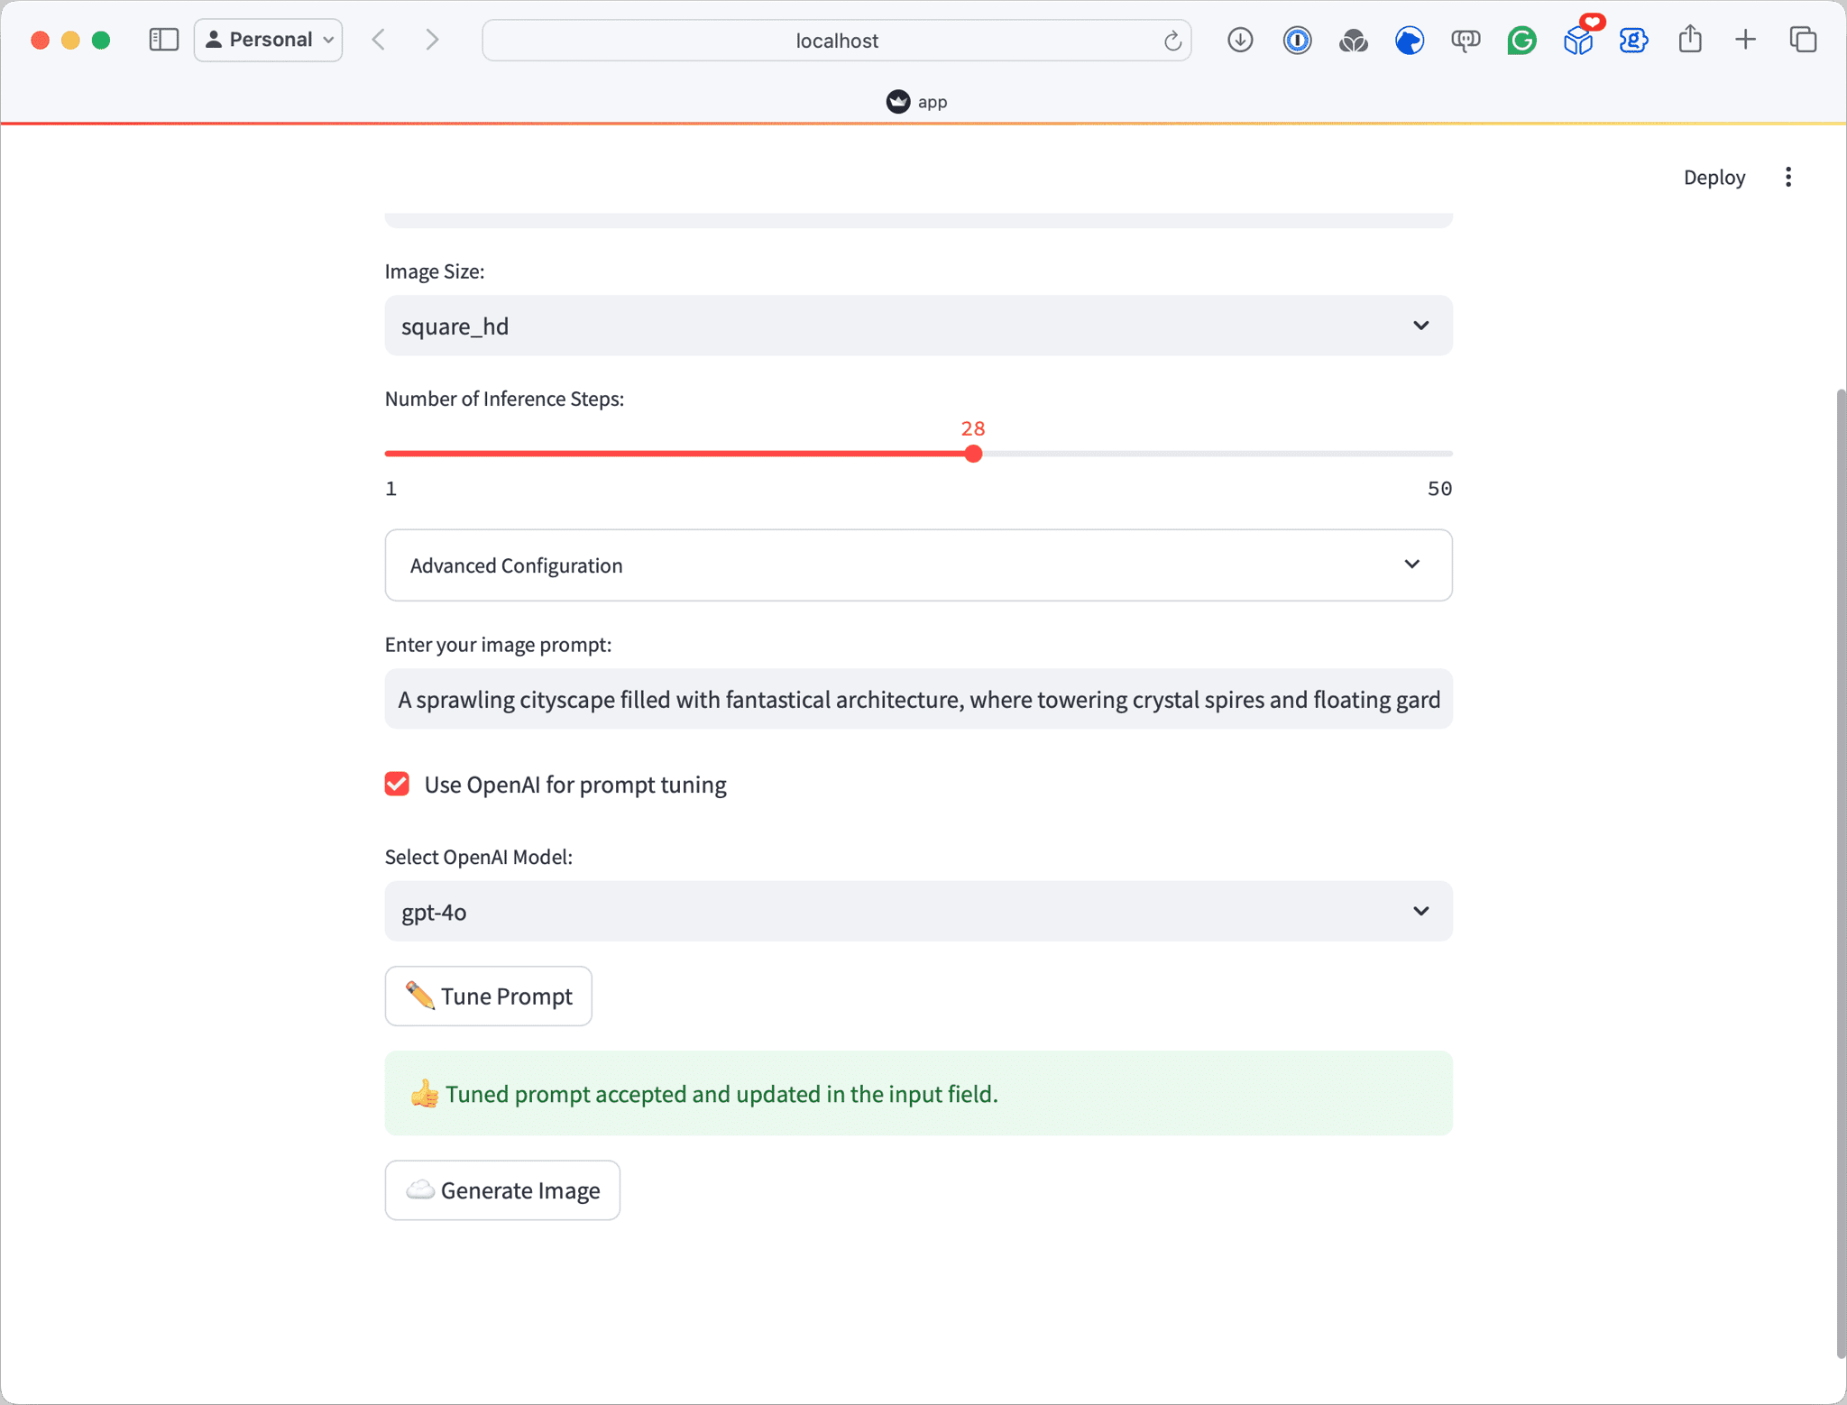This screenshot has height=1405, width=1847.
Task: Click the Safari sidebar toggle icon
Action: click(x=163, y=40)
